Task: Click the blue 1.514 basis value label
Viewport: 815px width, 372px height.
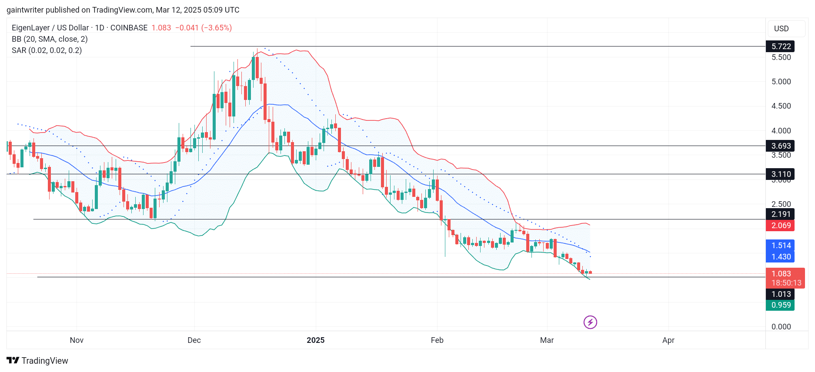Action: [780, 246]
